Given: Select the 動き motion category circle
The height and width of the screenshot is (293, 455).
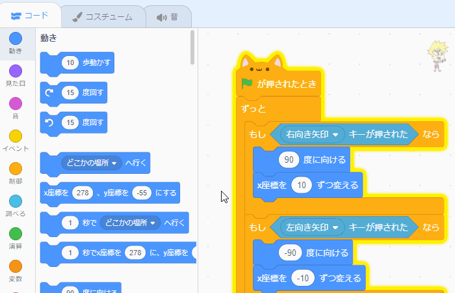Looking at the screenshot, I should (16, 38).
